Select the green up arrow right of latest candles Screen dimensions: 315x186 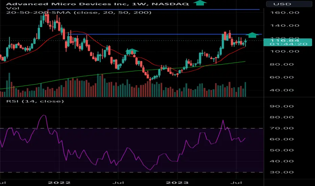252,35
